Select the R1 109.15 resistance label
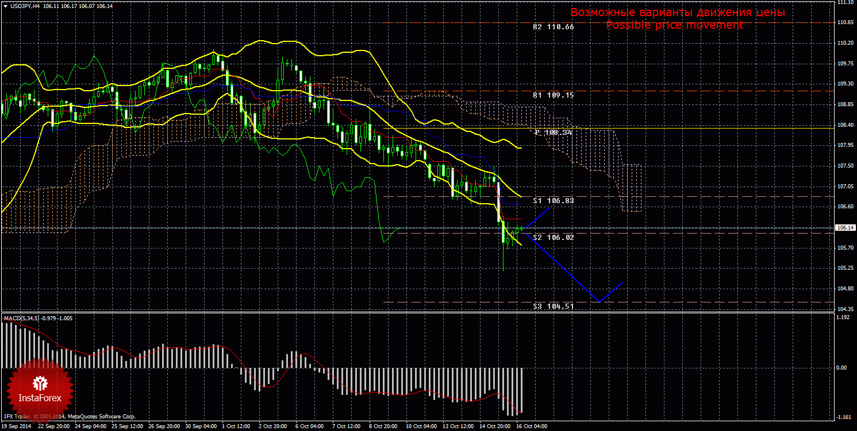Screen dimensions: 857x431 point(553,95)
